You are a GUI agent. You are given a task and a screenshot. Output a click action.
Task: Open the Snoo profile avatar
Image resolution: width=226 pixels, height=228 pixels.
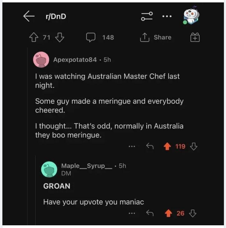coord(191,15)
